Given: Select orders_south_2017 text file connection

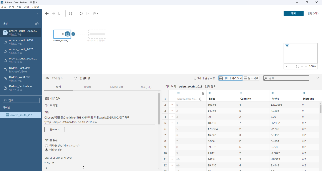Looking at the screenshot, I should (x=20, y=51).
